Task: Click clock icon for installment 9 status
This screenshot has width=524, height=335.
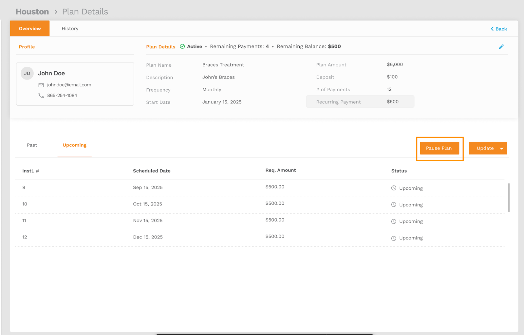Action: click(x=394, y=188)
